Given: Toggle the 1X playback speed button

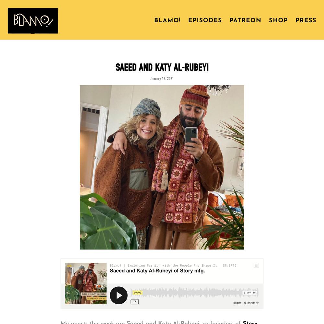Looking at the screenshot, I should (x=134, y=301).
